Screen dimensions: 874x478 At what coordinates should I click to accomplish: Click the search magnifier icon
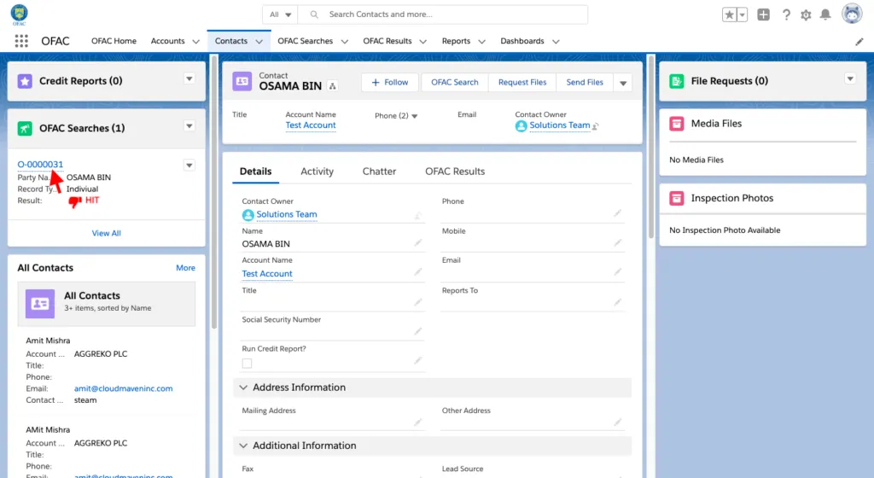(314, 15)
